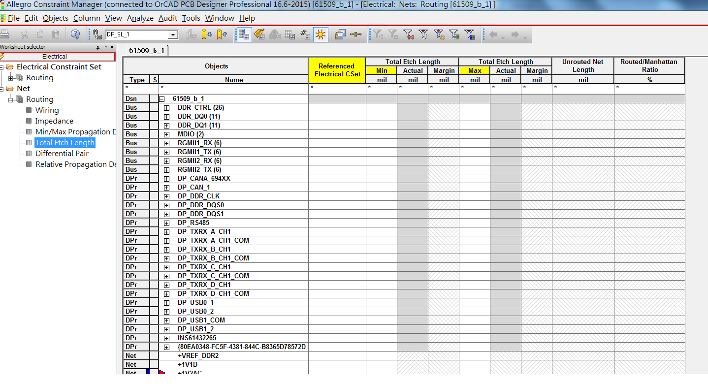Expand Routing under Electrical Constraint Set
This screenshot has height=384, width=708.
pyautogui.click(x=11, y=78)
